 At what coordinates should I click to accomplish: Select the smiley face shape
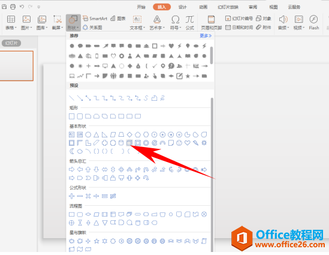[179, 143]
